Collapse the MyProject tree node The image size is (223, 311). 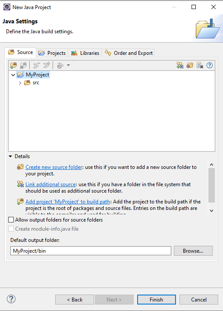(13, 75)
